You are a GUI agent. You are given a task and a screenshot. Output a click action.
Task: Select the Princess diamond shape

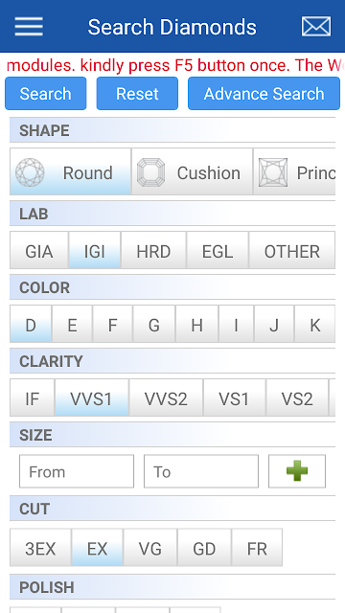(294, 171)
